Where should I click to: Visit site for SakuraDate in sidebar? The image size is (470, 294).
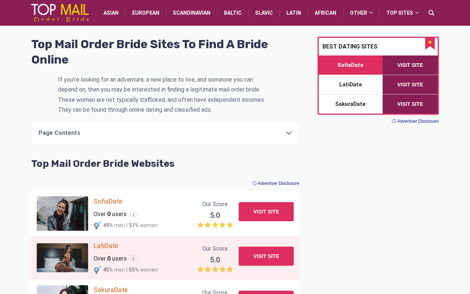[410, 104]
